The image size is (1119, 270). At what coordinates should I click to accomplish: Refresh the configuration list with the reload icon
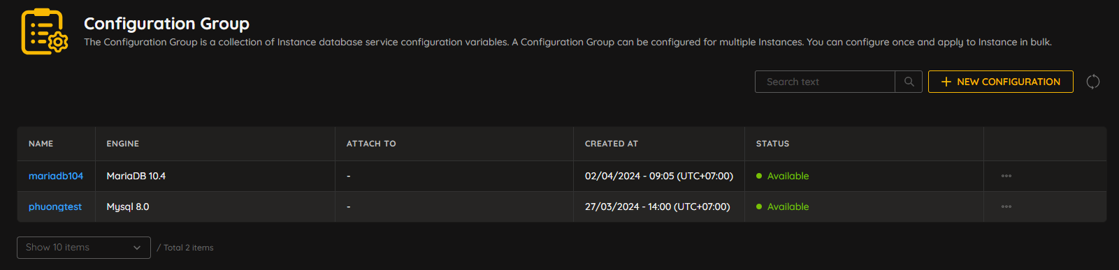(x=1093, y=82)
